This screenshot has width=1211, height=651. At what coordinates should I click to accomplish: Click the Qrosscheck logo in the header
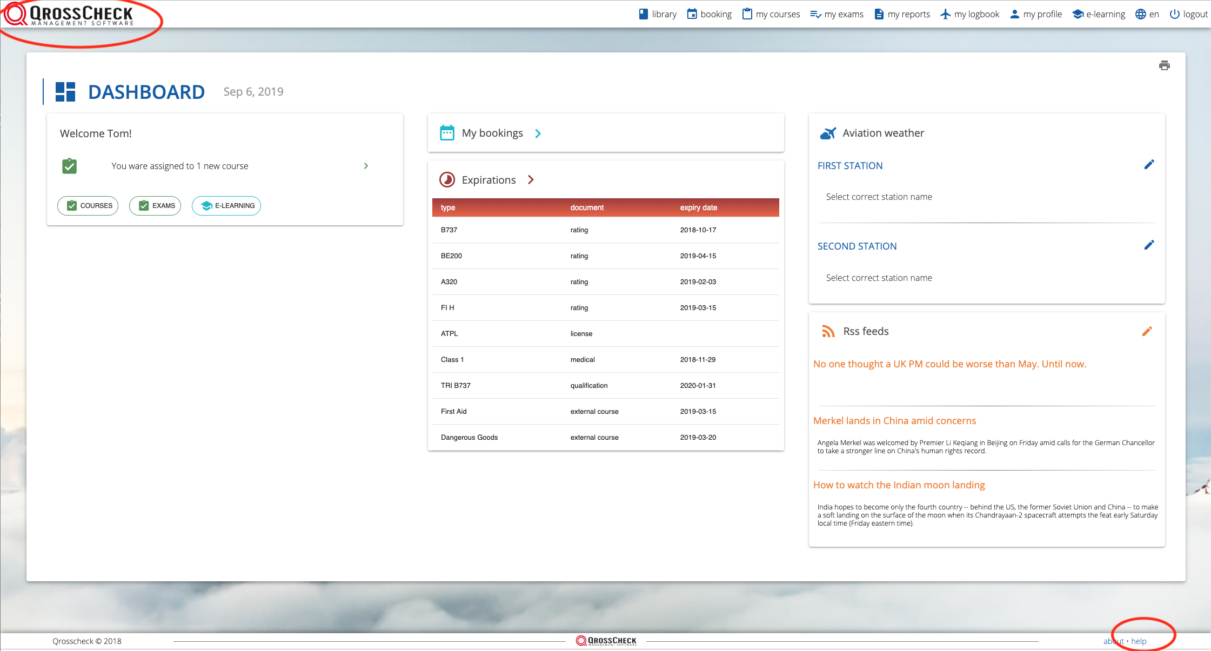[x=69, y=15]
